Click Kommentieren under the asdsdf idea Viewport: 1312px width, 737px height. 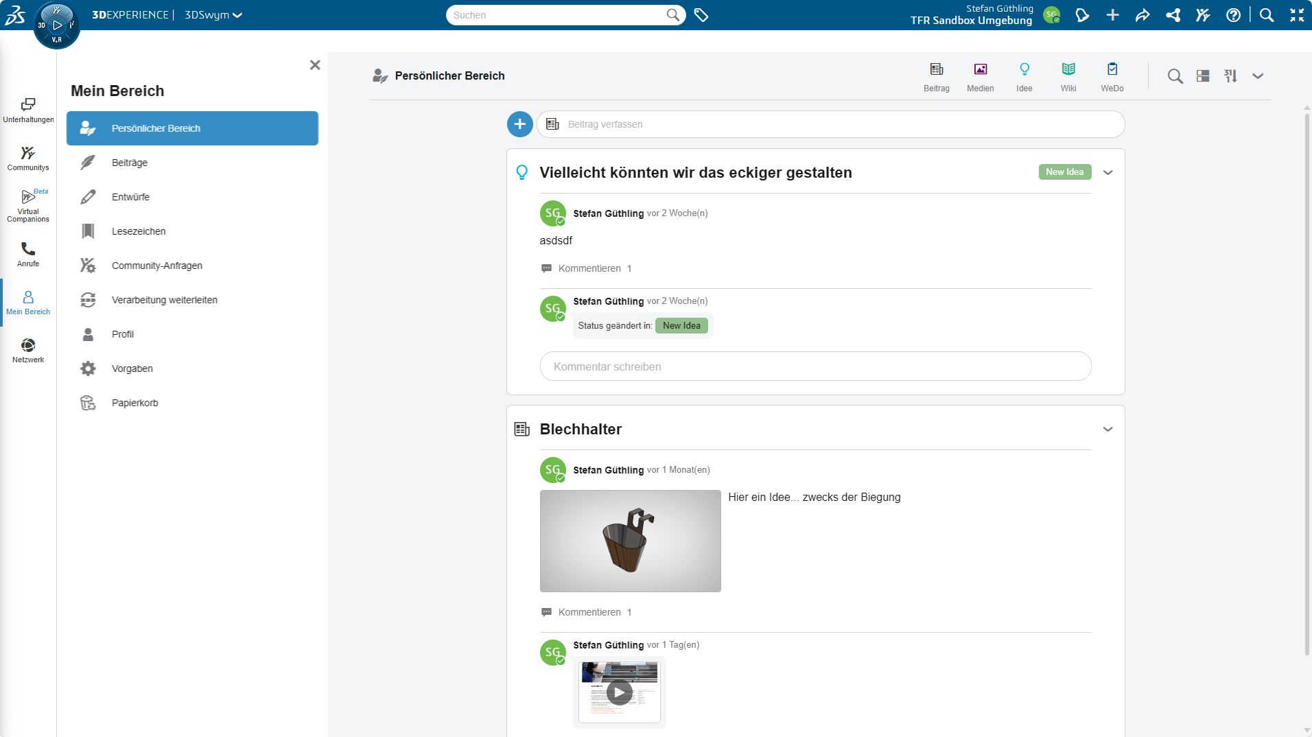point(589,268)
